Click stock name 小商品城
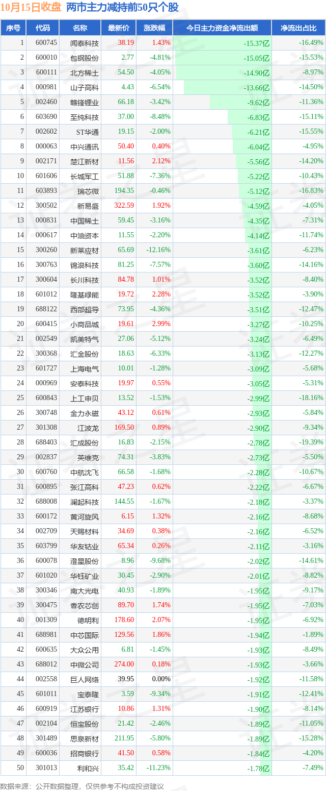Screen dimensions: 326x791 85,324
